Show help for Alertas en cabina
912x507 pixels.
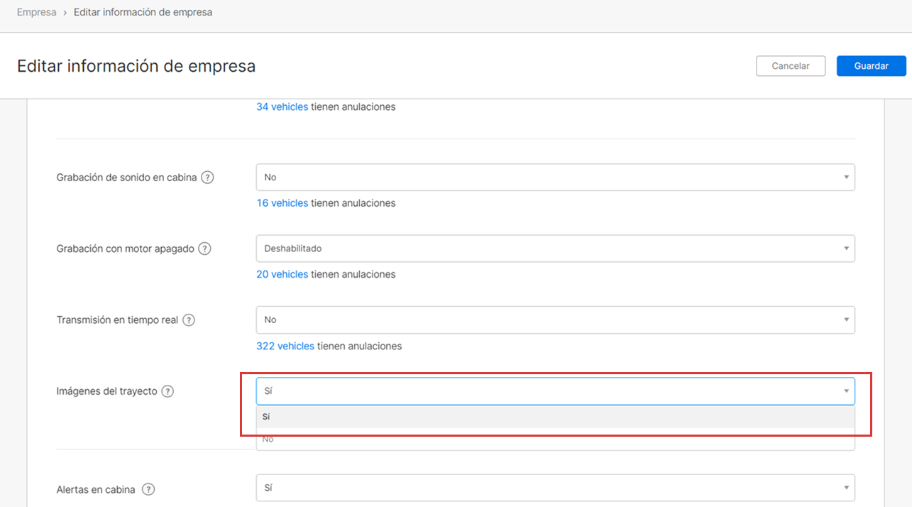[x=148, y=489]
